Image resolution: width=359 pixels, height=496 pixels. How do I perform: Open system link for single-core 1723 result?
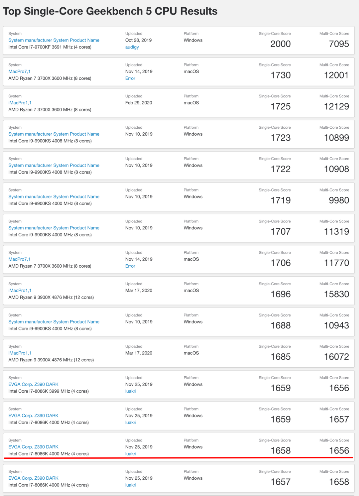[x=54, y=134]
